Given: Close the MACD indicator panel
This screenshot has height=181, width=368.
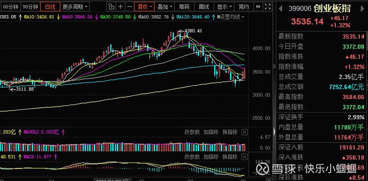Looking at the screenshot, I should [x=245, y=157].
